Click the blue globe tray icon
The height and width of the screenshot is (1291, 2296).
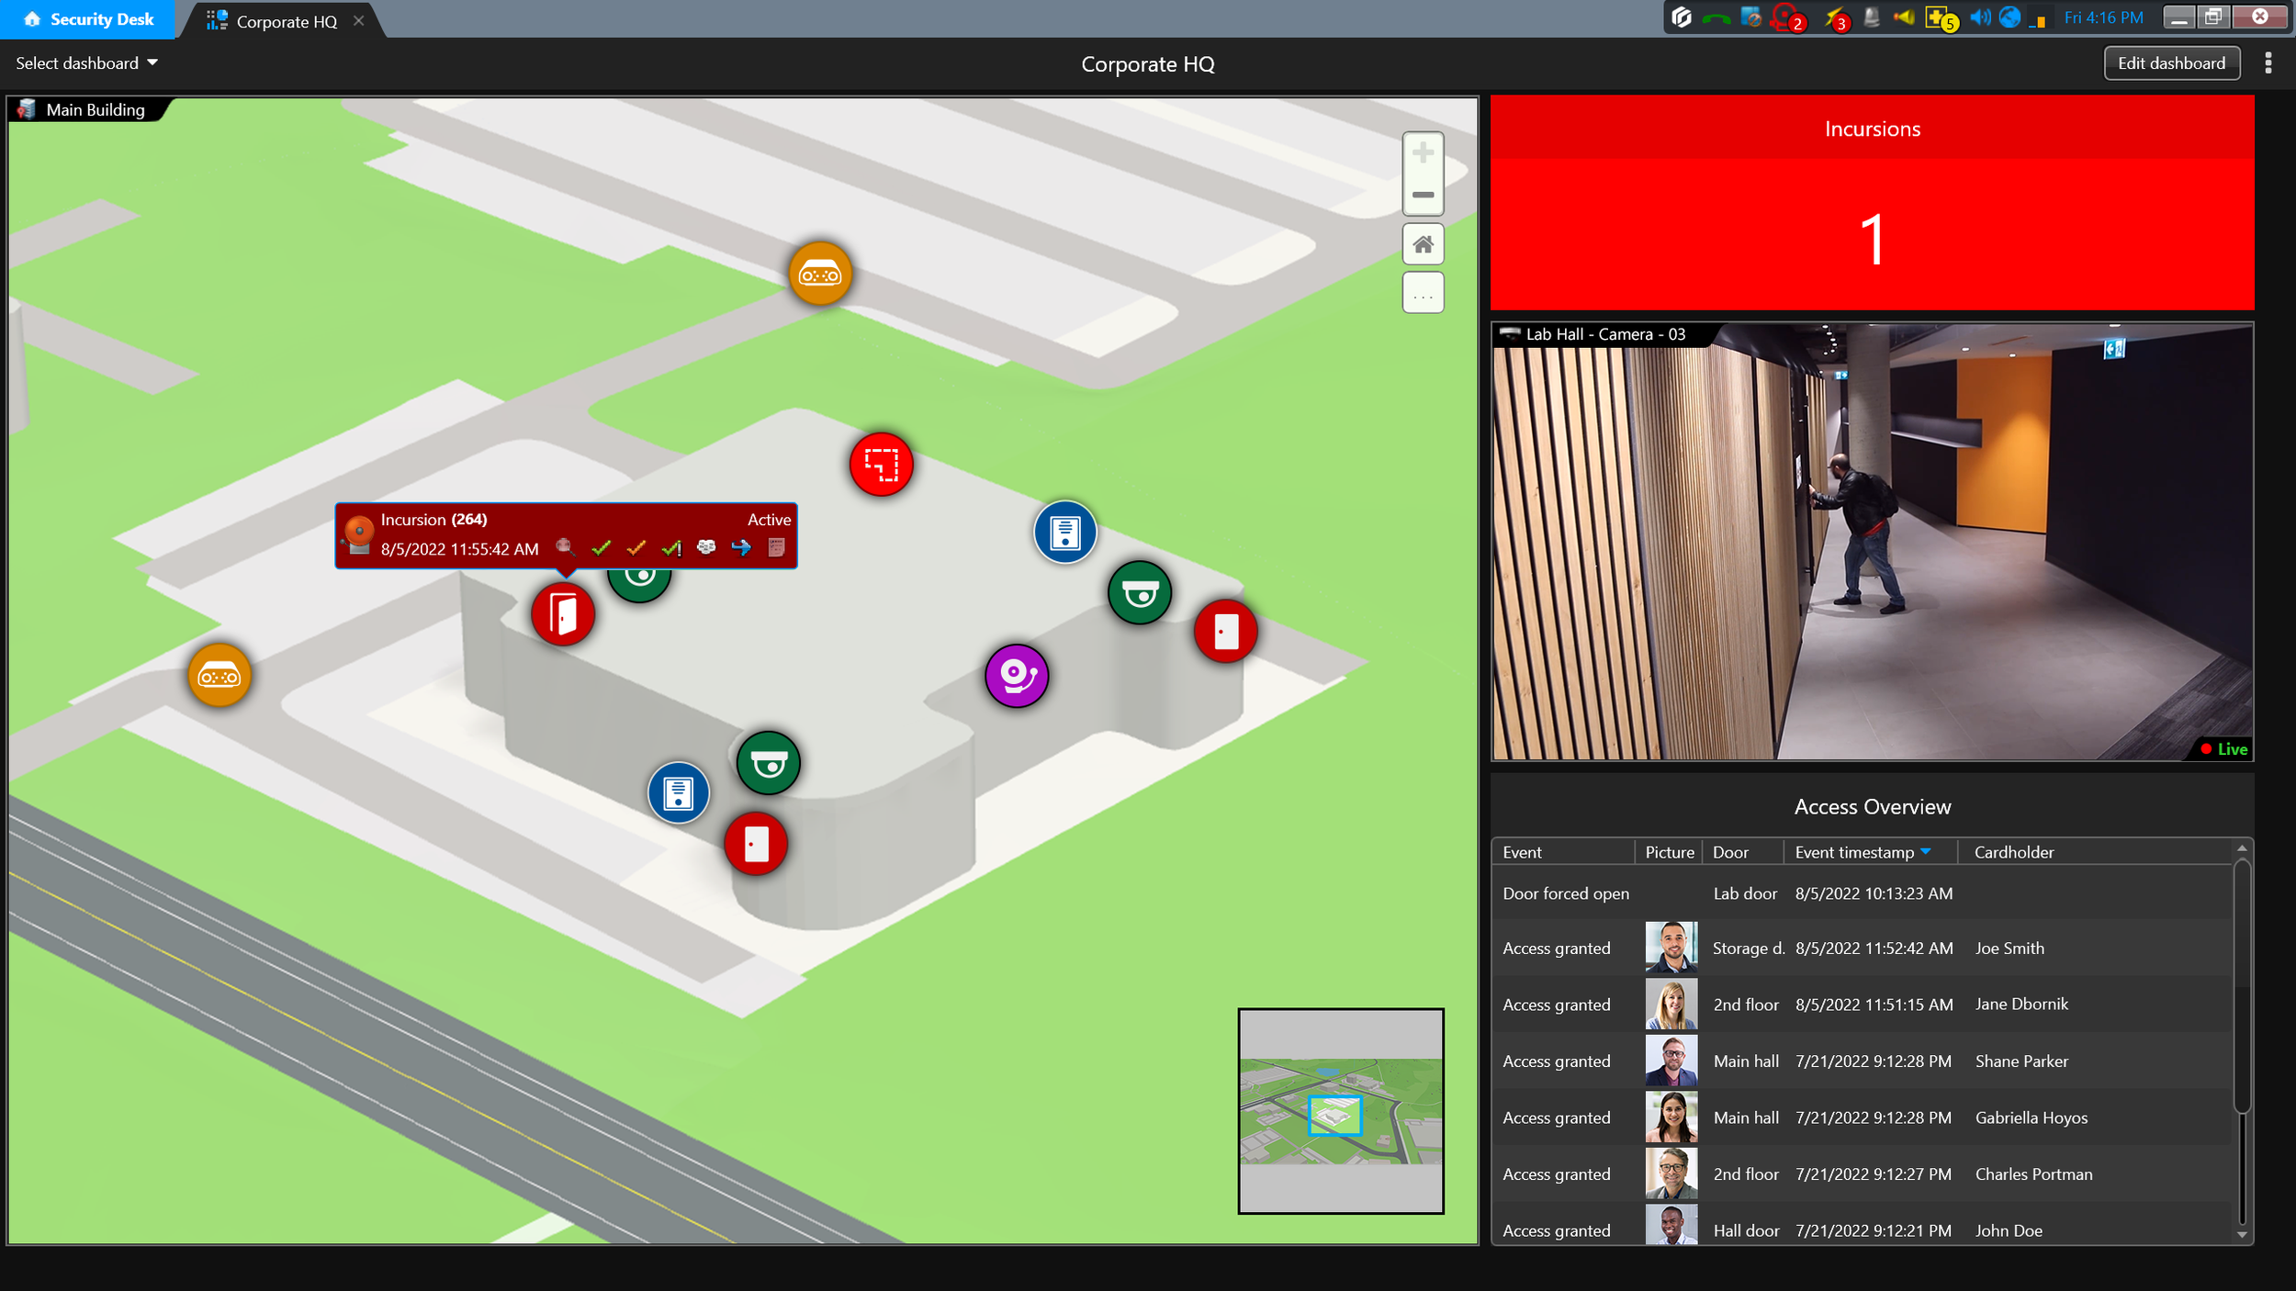[2009, 17]
